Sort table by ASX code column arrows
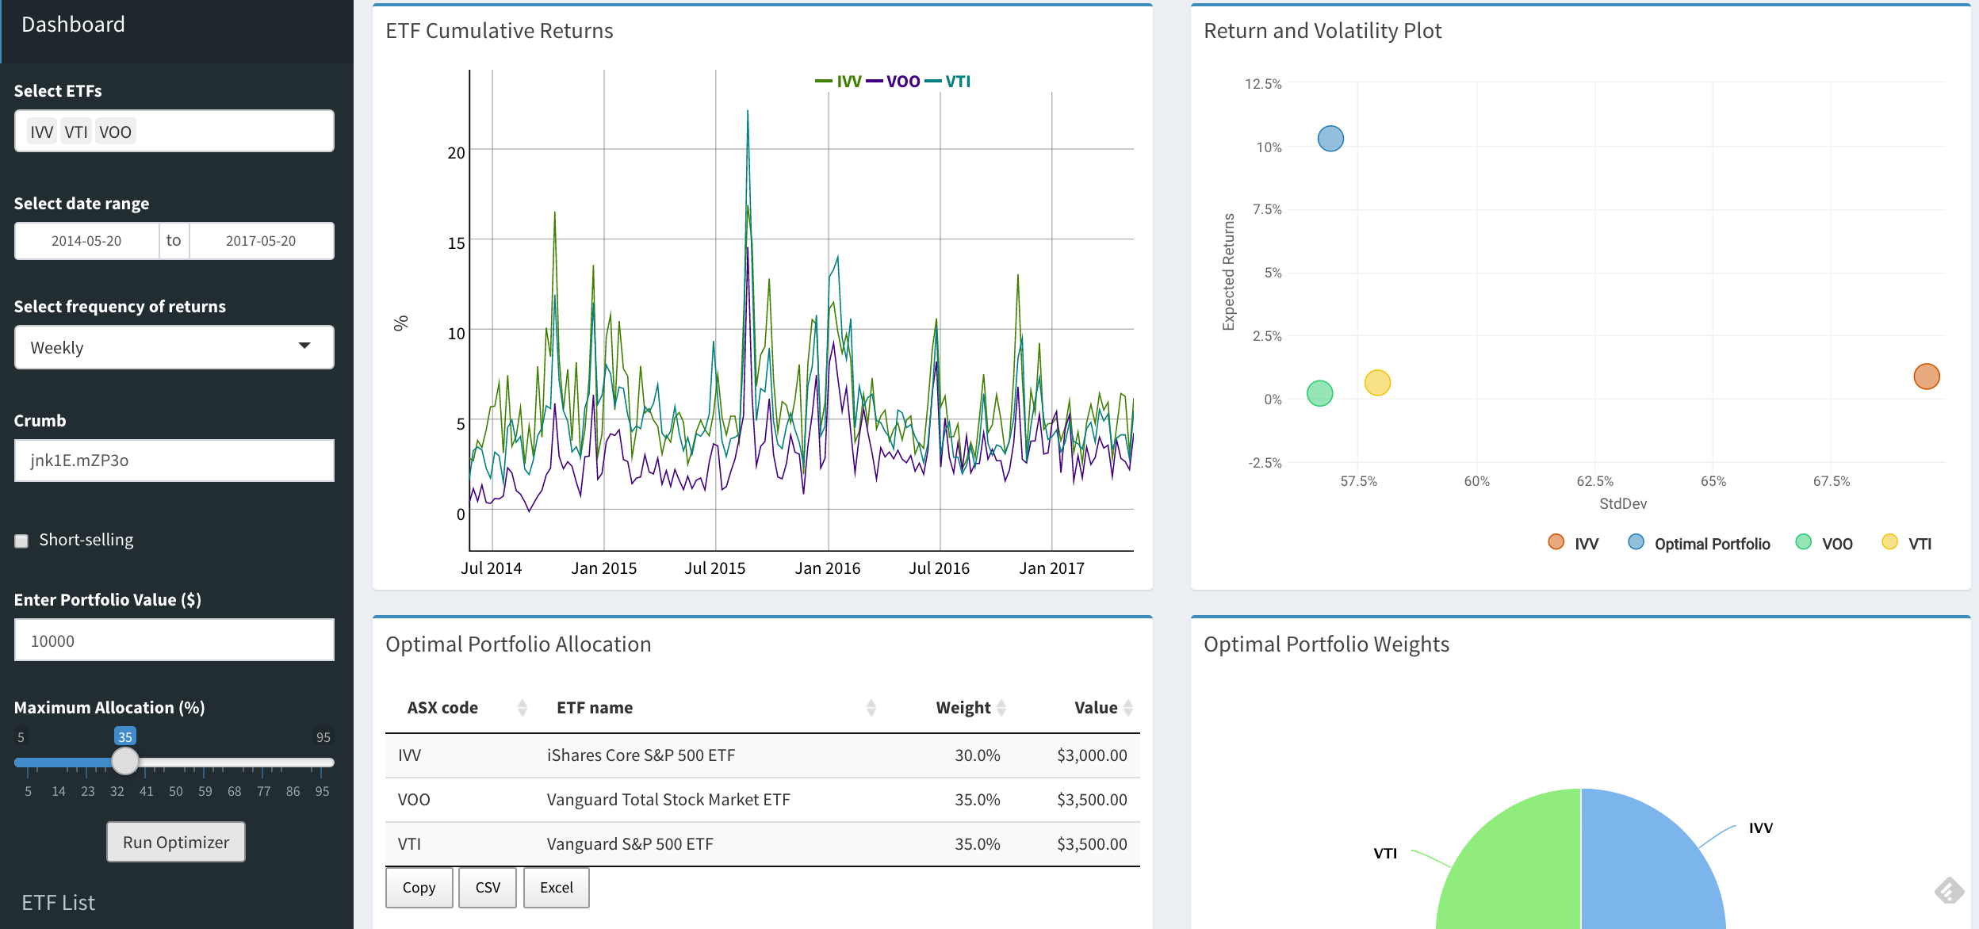 pos(522,708)
